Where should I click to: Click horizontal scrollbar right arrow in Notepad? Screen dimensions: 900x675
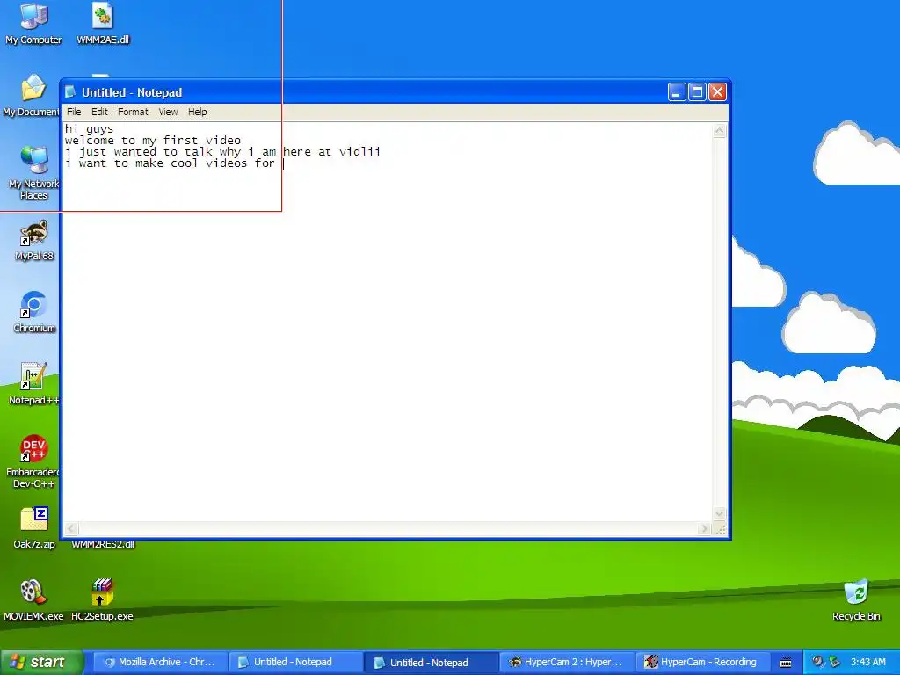pos(704,528)
